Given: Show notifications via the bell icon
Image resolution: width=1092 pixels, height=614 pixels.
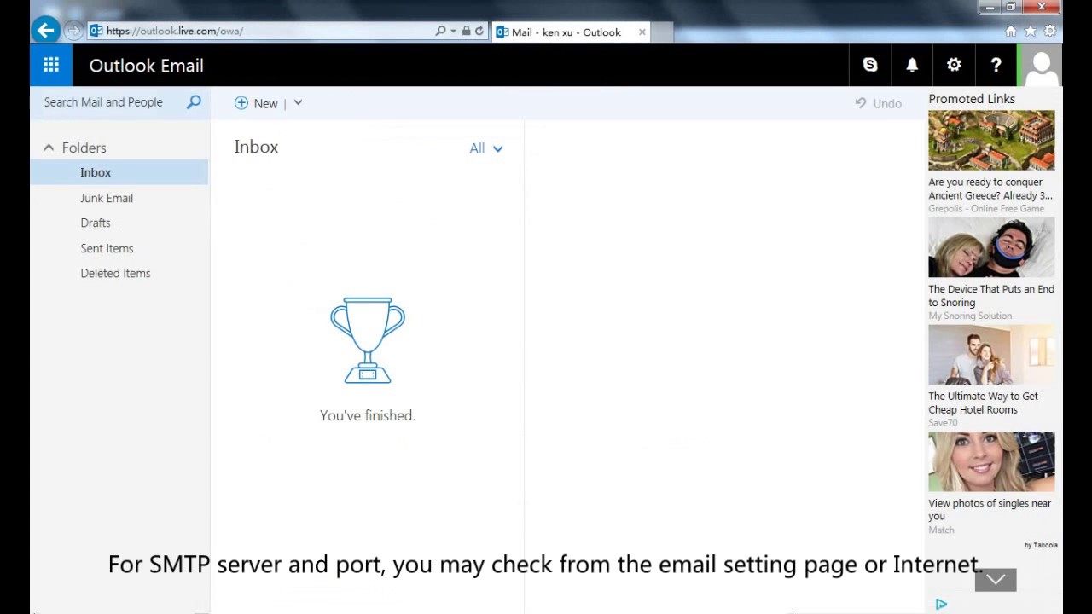Looking at the screenshot, I should click(912, 65).
